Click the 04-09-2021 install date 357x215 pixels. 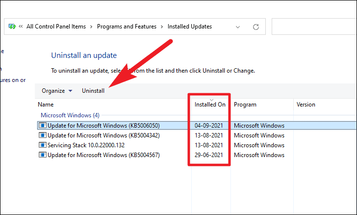[x=208, y=125]
